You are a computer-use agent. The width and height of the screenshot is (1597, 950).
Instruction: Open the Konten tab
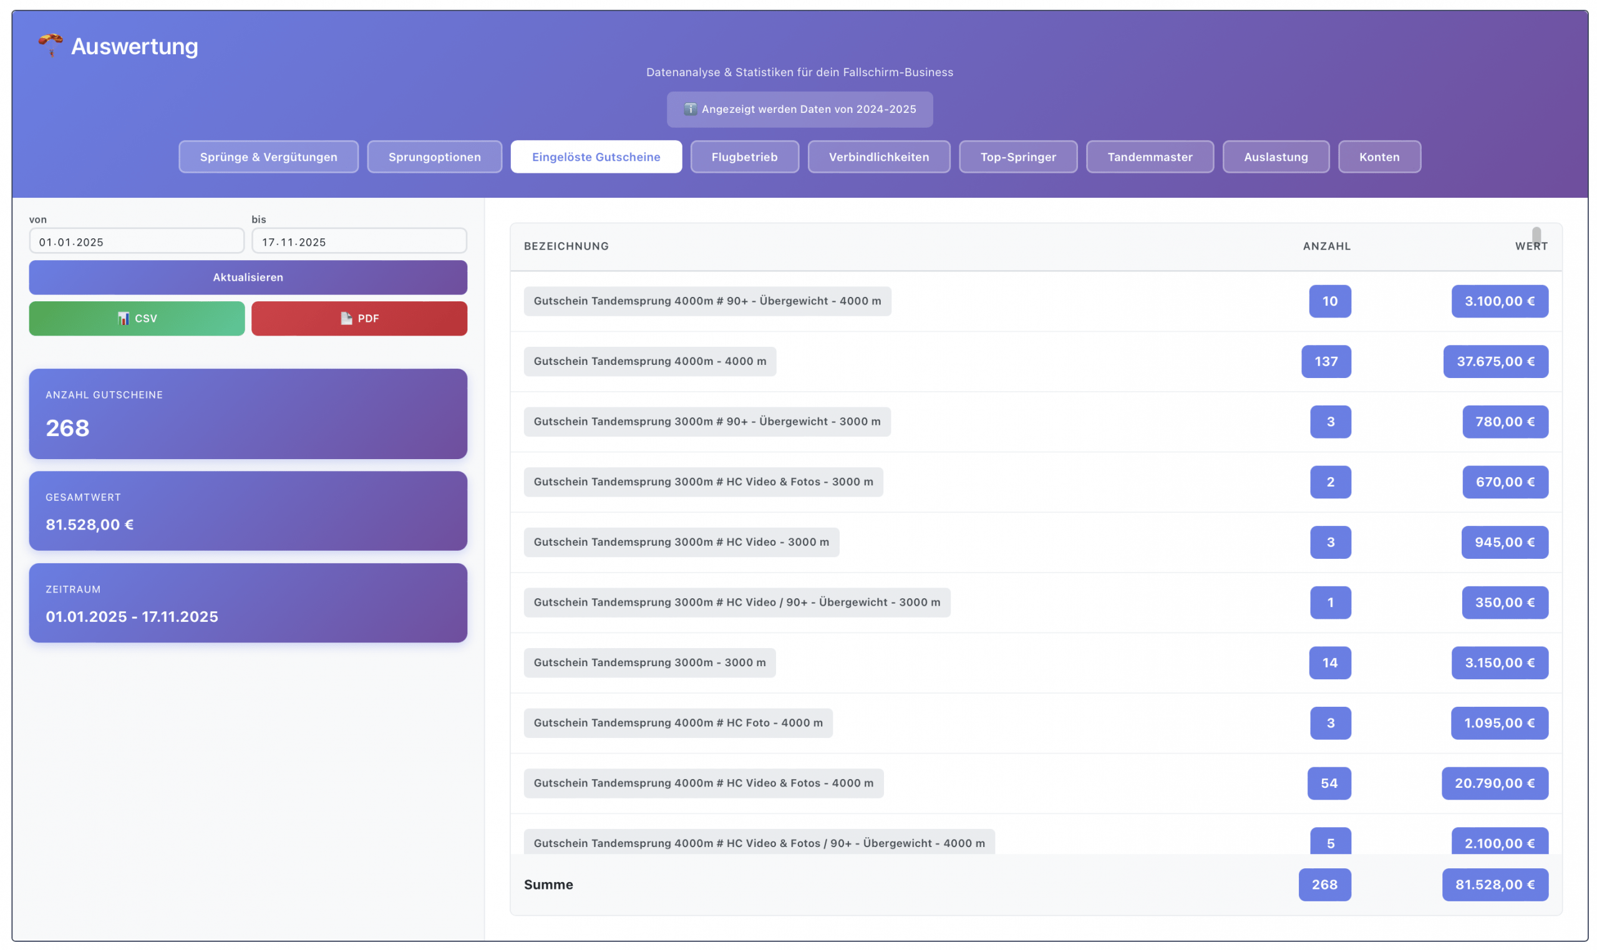tap(1379, 157)
